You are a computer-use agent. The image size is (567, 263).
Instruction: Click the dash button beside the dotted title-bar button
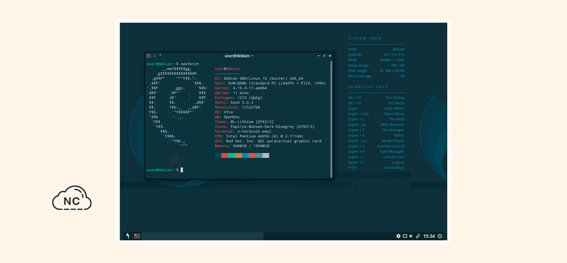pos(160,55)
